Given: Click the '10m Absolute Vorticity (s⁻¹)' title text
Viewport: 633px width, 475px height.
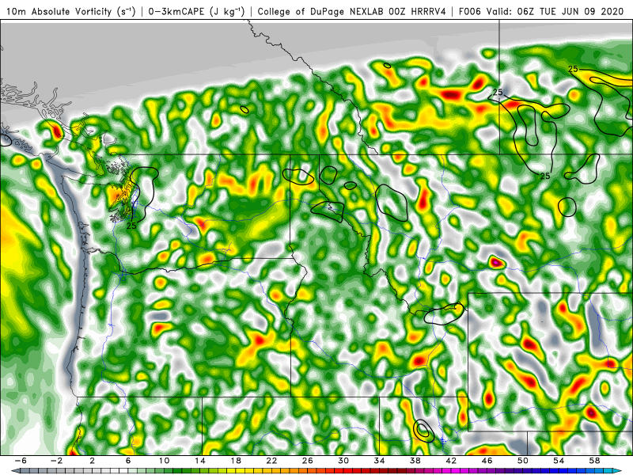Looking at the screenshot, I should point(71,11).
